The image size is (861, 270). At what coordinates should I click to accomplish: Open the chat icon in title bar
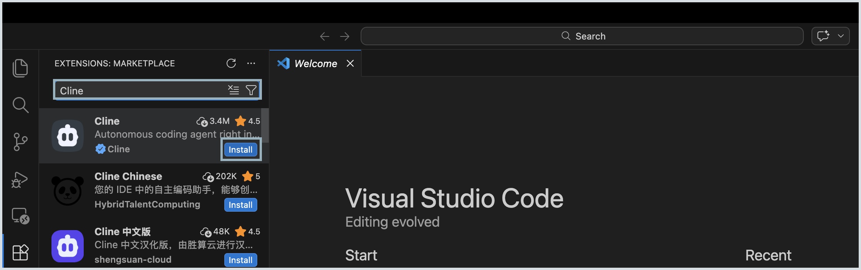[x=823, y=36]
